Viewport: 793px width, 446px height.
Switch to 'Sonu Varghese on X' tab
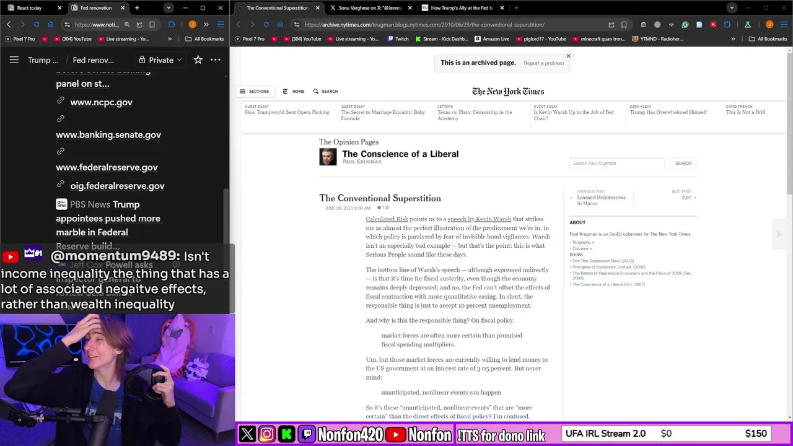tap(369, 8)
